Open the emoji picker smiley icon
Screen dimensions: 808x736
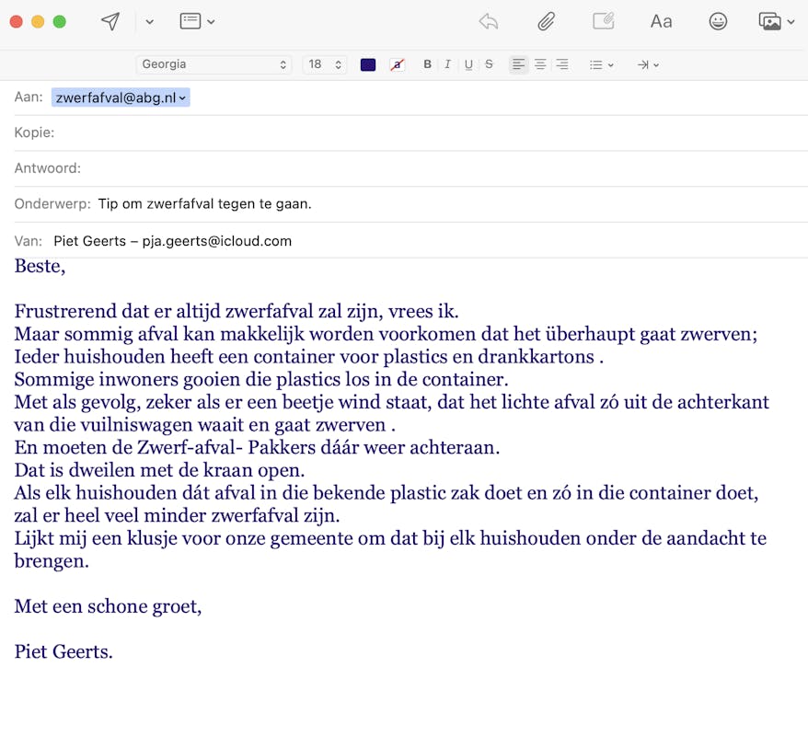coord(718,21)
